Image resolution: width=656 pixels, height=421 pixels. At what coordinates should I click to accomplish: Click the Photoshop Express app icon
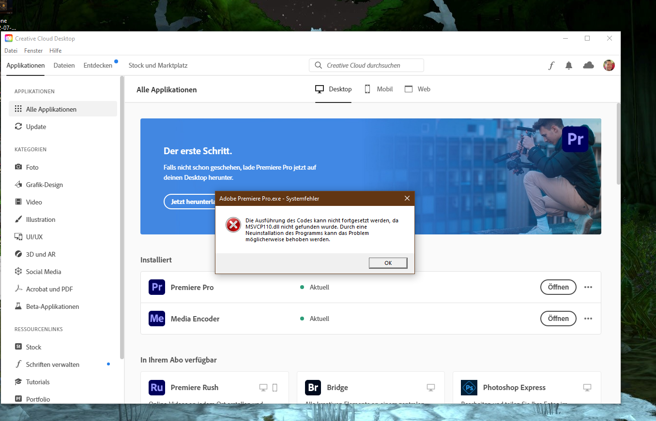pyautogui.click(x=469, y=388)
